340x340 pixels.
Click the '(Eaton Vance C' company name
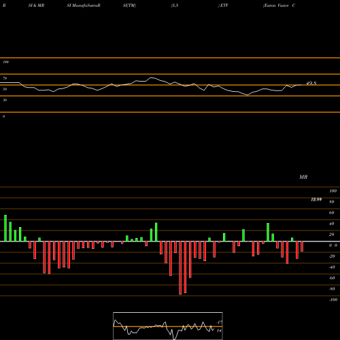click(x=279, y=5)
